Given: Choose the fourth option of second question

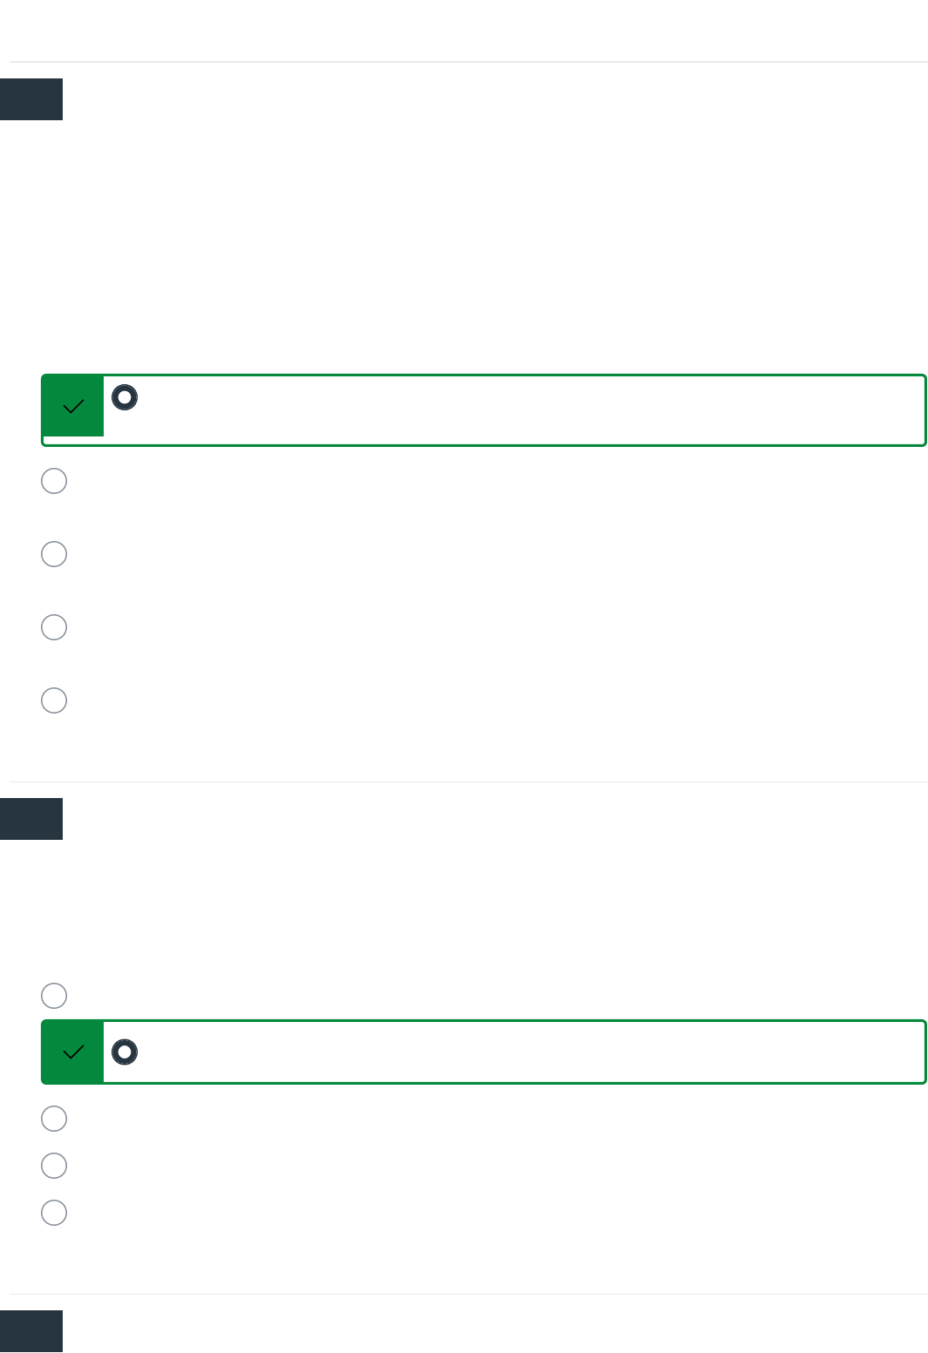Looking at the screenshot, I should coord(54,1166).
